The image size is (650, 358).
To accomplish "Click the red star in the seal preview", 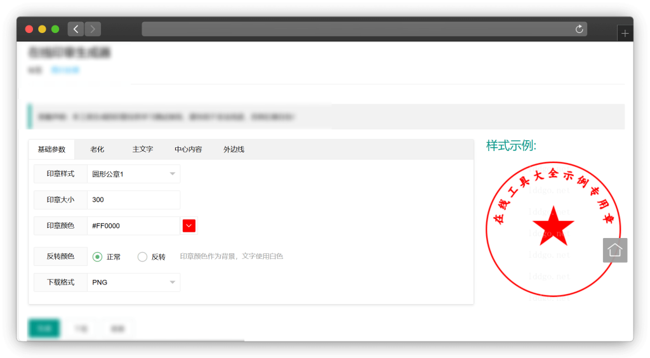I will [x=553, y=225].
